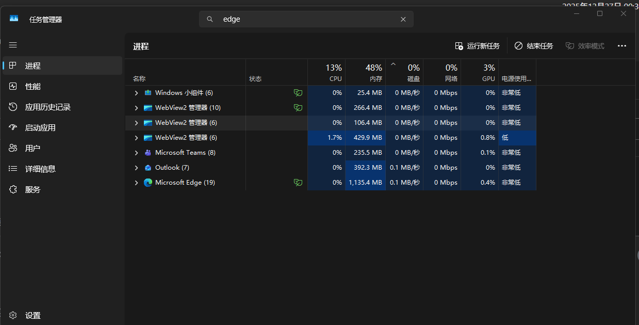Viewport: 639px width, 325px height.
Task: Sort by the 磁盘 column header
Action: (x=404, y=72)
